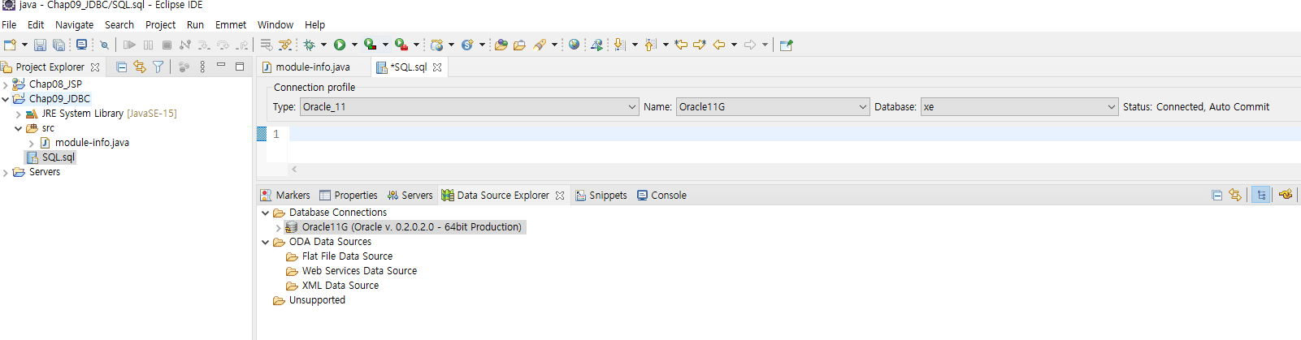Screen dimensions: 1301x340
Task: Click the Terminate stop icon
Action: 167,45
